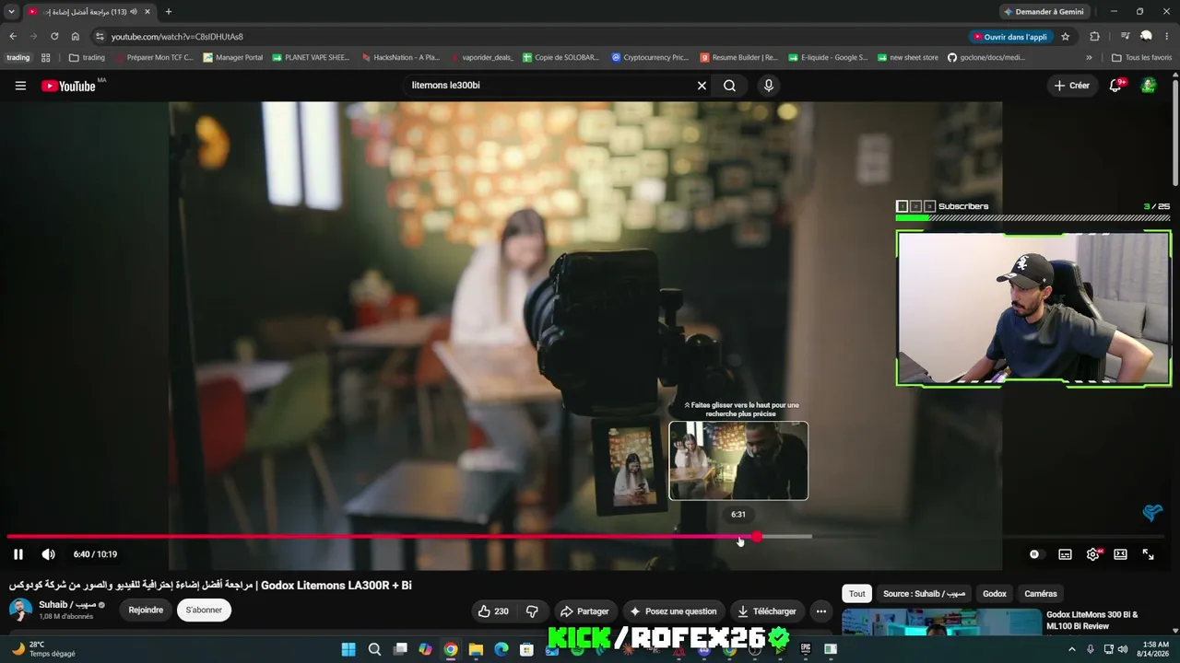This screenshot has height=663, width=1180.
Task: Start voice search with microphone
Action: pyautogui.click(x=769, y=86)
